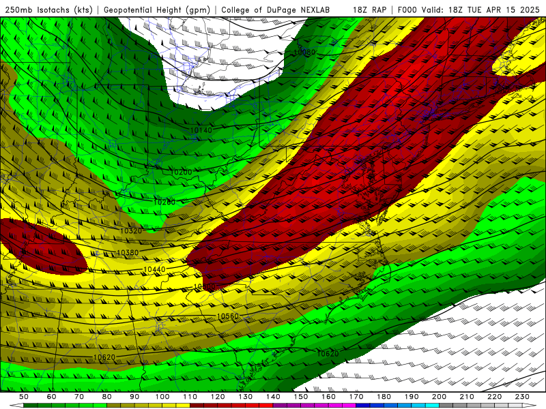
Task: Click the 130 value on the color scale
Action: click(246, 397)
